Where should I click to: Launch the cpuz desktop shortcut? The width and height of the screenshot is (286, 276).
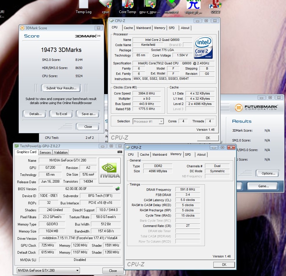(106, 7)
